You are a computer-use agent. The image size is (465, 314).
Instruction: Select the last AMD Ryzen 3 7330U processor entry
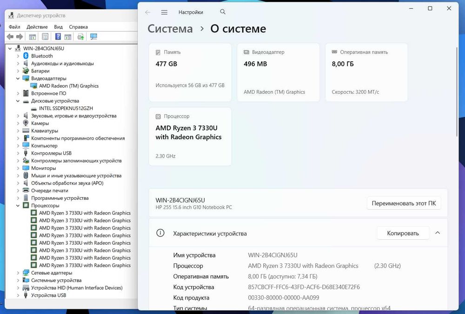85,265
